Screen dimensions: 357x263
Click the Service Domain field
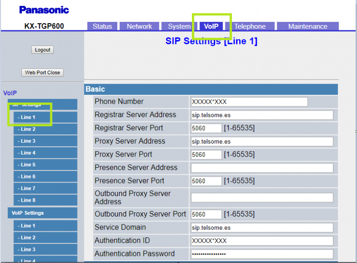[x=262, y=228]
